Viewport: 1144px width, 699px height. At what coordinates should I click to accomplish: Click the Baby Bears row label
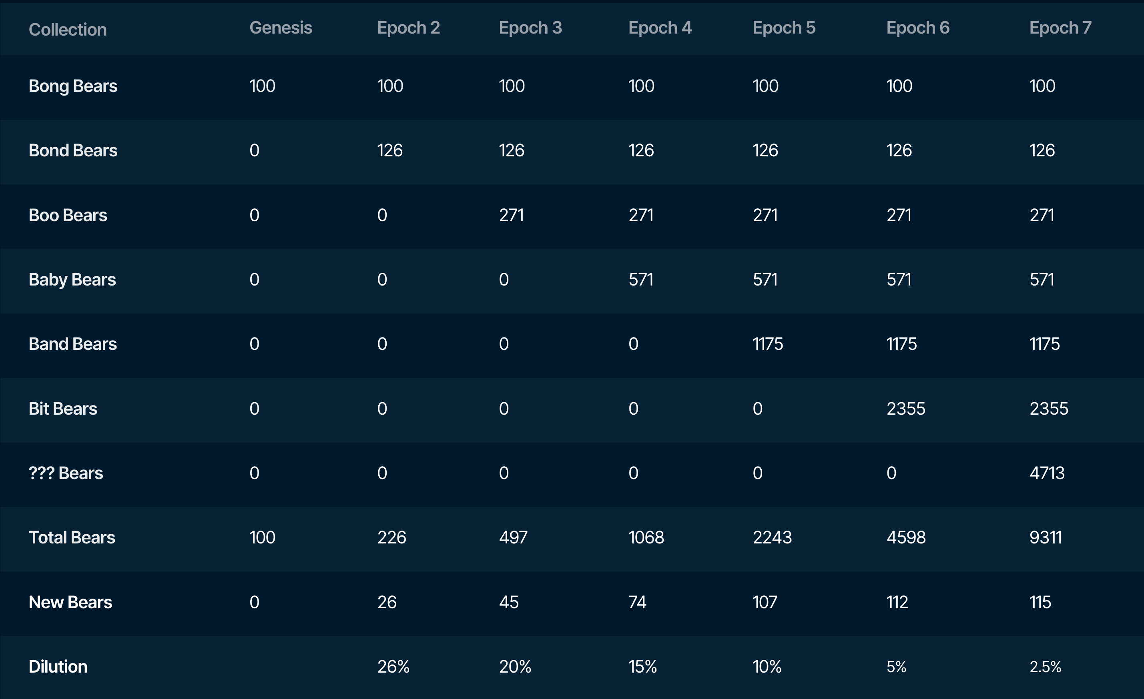tap(72, 280)
